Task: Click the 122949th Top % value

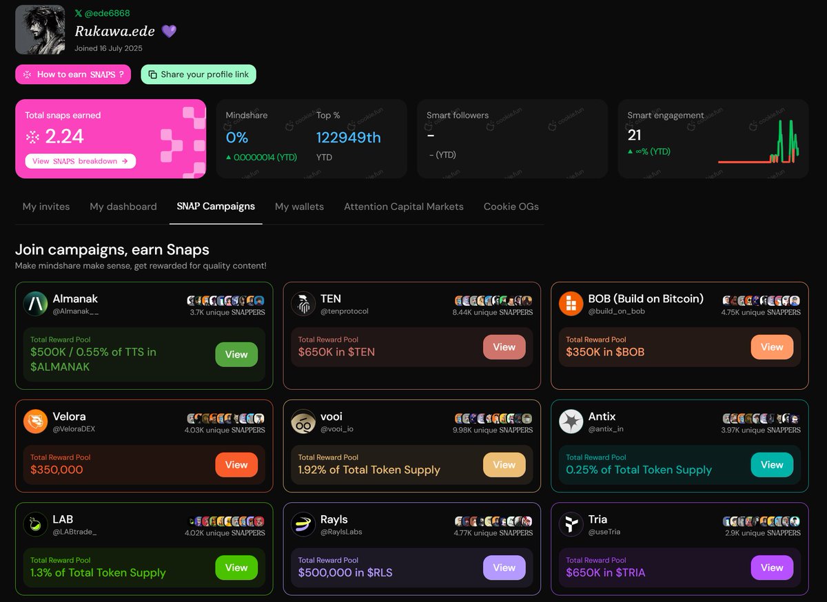Action: [349, 137]
